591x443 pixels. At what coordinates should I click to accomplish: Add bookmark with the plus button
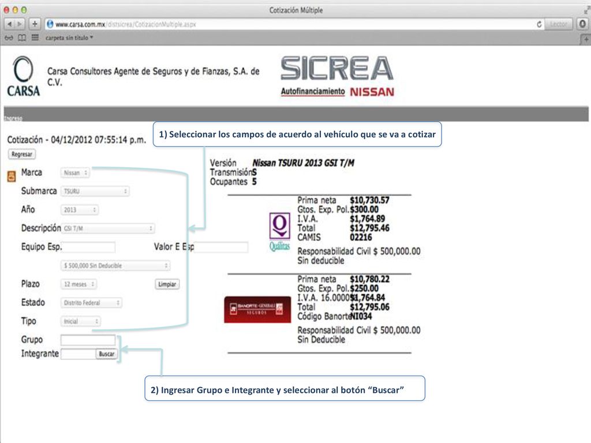point(34,24)
